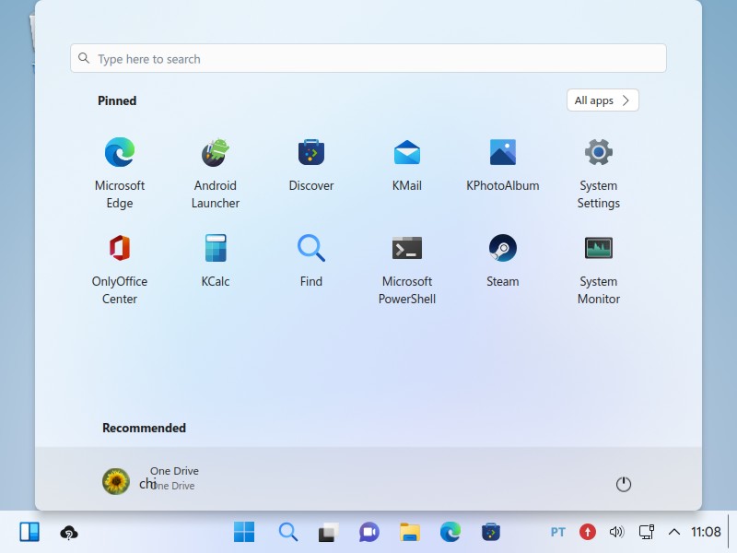Open the taskbar search magnifier
The image size is (737, 553).
[x=287, y=533]
